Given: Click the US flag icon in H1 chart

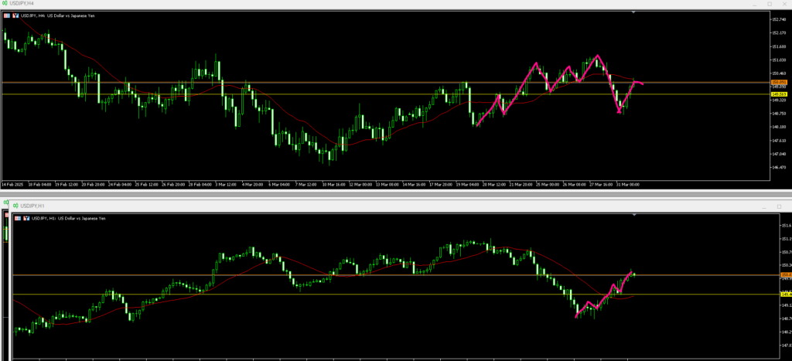Looking at the screenshot, I should [18, 219].
